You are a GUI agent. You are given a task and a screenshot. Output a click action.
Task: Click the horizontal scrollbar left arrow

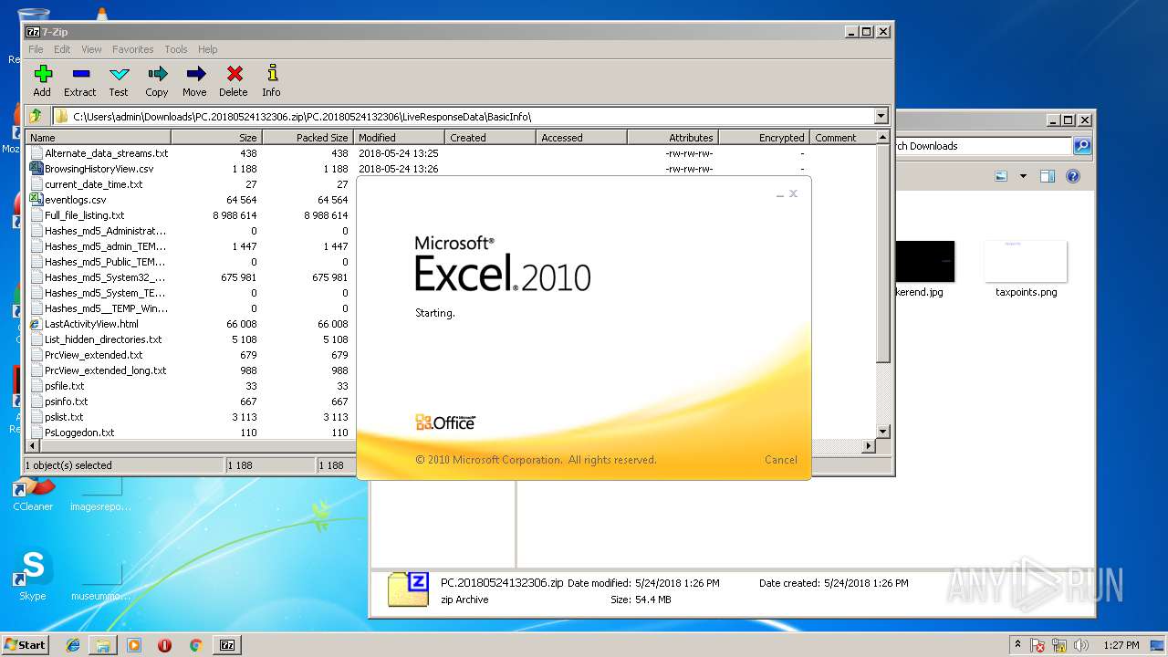tap(34, 446)
